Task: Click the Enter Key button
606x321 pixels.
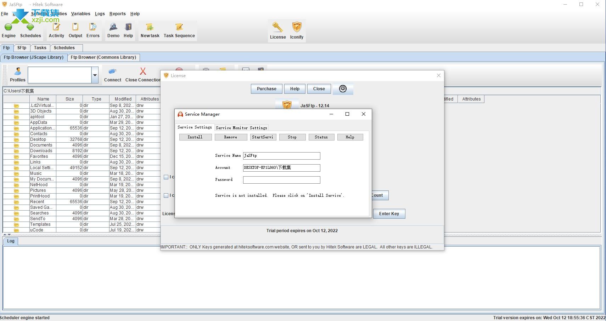Action: (389, 214)
